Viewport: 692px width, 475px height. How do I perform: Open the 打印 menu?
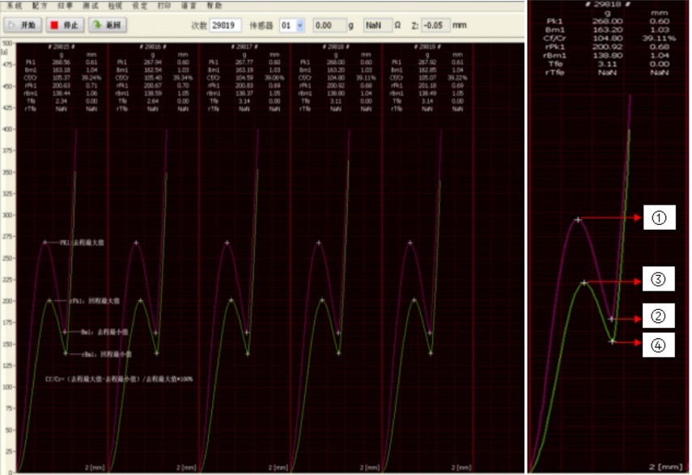click(164, 6)
